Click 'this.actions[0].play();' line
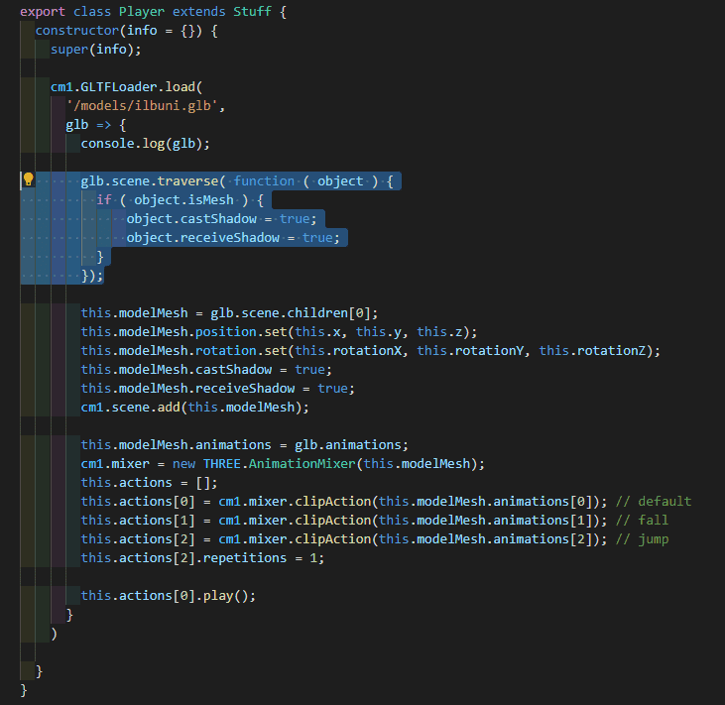 [x=169, y=596]
